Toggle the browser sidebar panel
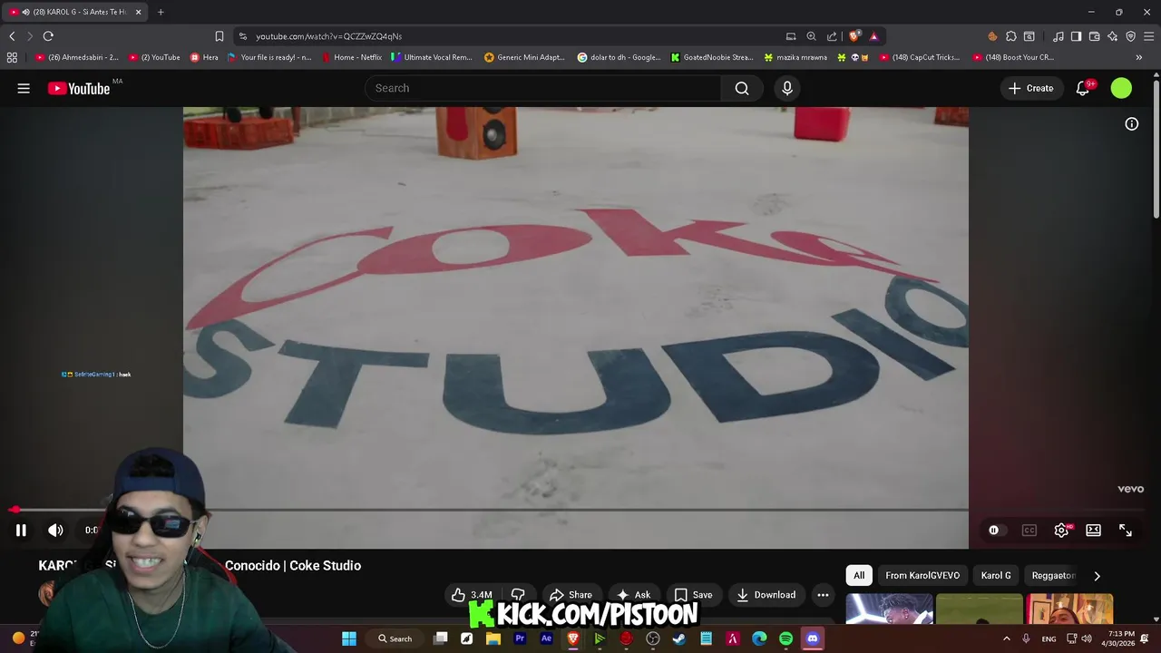 [x=1076, y=36]
